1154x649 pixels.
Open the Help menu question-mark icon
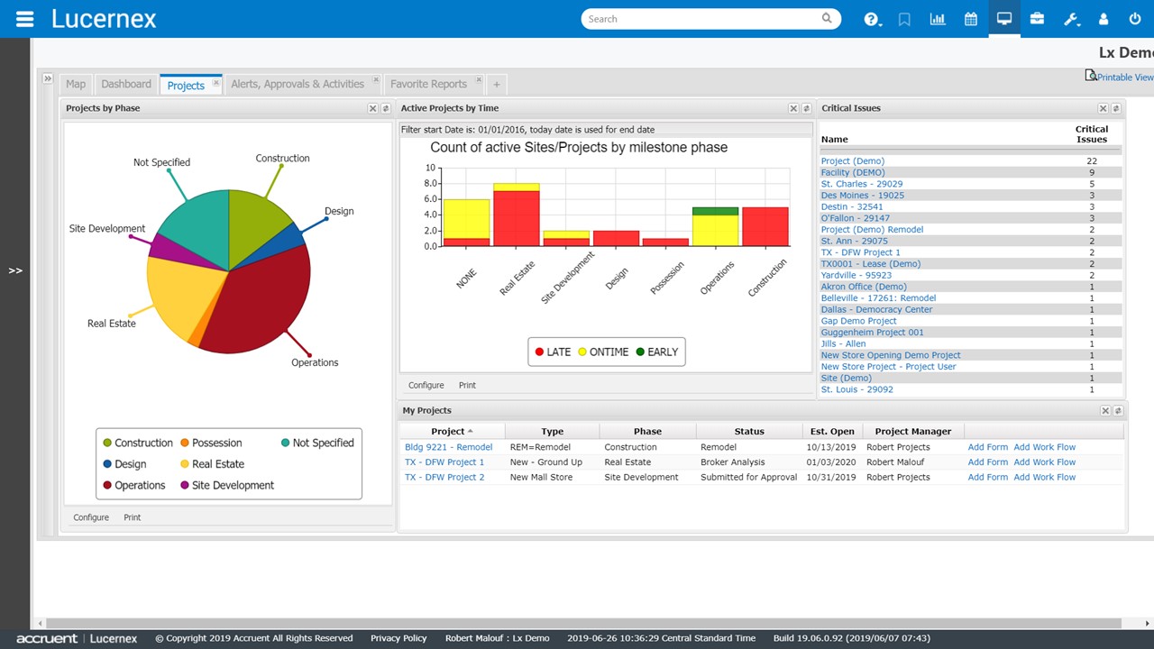click(x=872, y=19)
